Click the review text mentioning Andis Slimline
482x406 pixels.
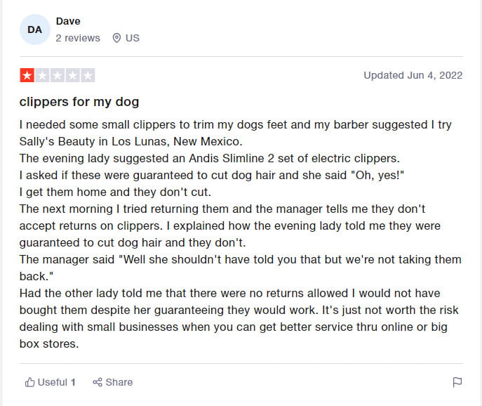[x=210, y=158]
